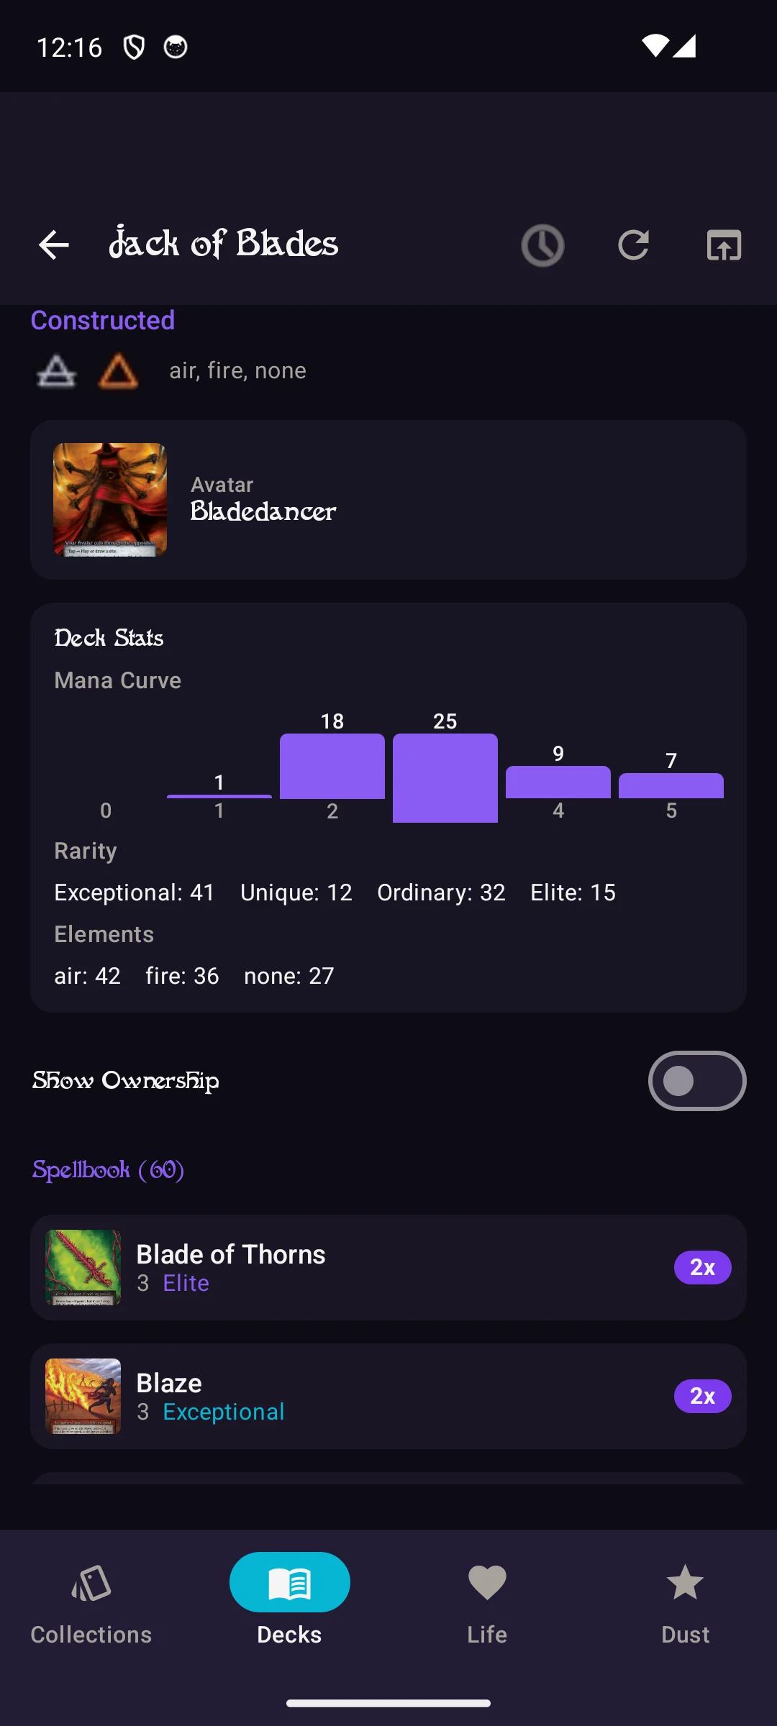Open the Blade of Thorns card thumbnail
The width and height of the screenshot is (777, 1726).
(83, 1267)
